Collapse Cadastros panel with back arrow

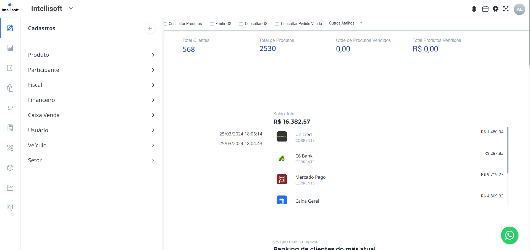pyautogui.click(x=150, y=28)
